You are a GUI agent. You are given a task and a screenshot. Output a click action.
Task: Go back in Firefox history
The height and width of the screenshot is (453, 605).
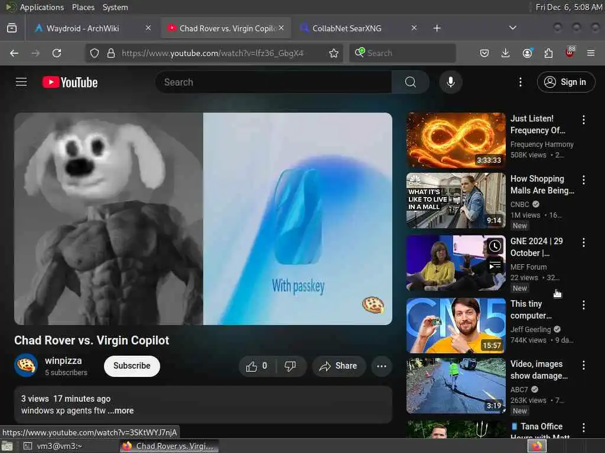(x=14, y=53)
